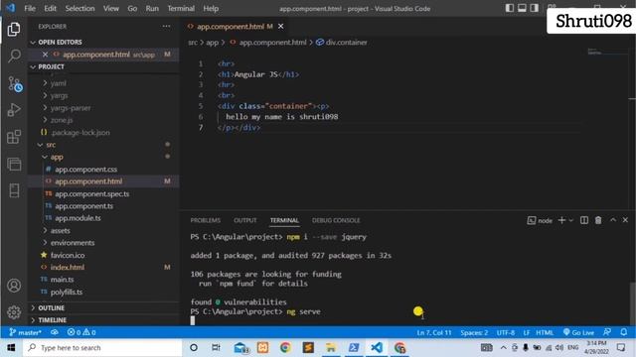Click the feedback icon in status bar

point(607,332)
